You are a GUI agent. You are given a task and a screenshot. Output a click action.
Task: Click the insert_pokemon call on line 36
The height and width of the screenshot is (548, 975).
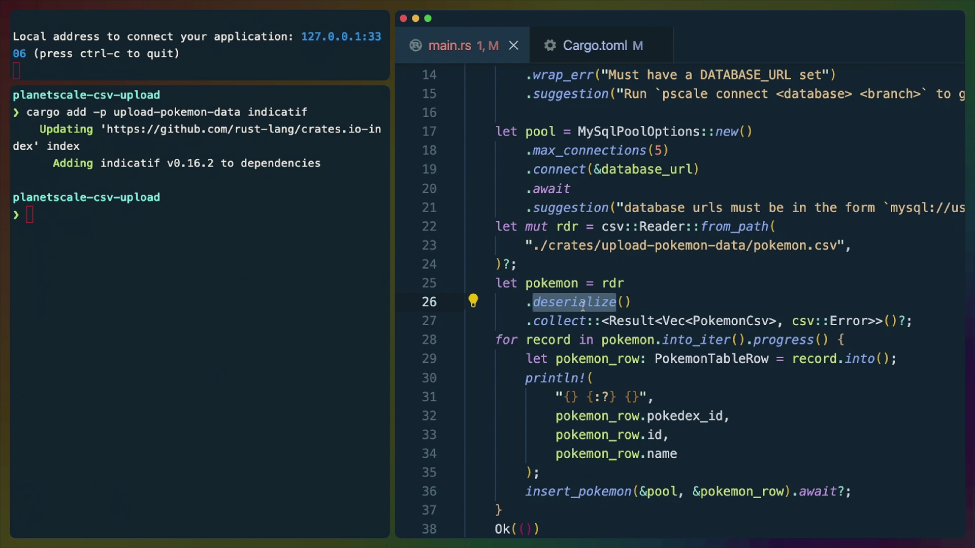pos(578,491)
